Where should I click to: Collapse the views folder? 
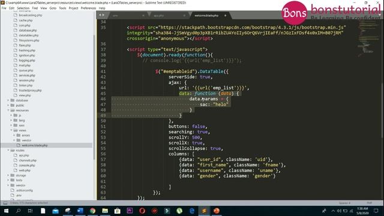point(11,130)
